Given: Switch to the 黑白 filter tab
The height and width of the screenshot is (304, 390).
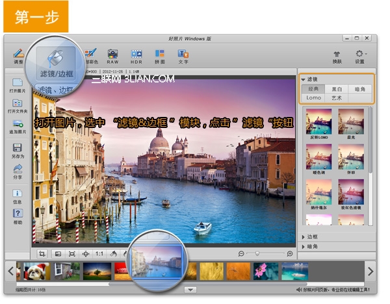Looking at the screenshot, I should coord(337,89).
